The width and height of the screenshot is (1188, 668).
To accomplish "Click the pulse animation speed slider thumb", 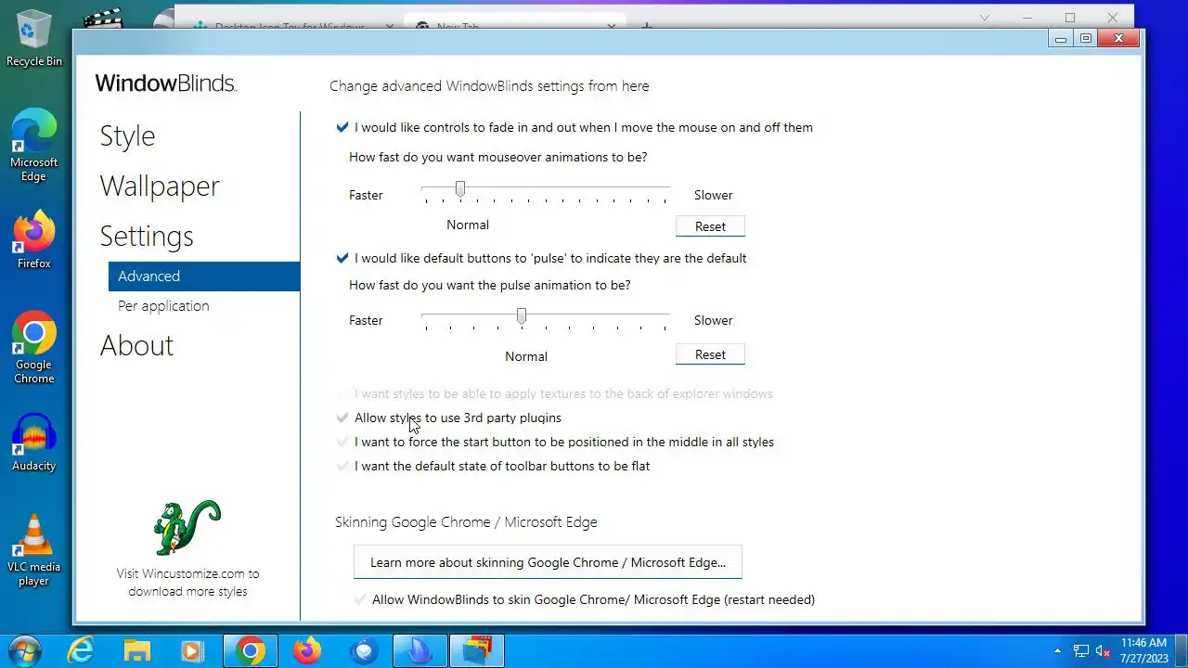I will click(x=522, y=316).
